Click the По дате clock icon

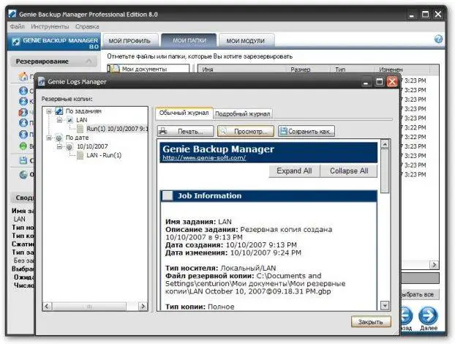pyautogui.click(x=59, y=138)
